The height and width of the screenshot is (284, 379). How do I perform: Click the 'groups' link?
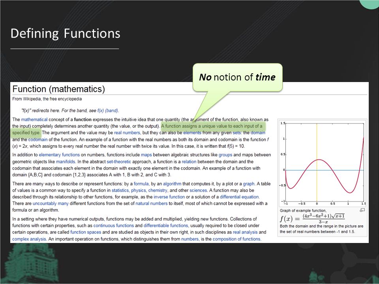(225, 155)
